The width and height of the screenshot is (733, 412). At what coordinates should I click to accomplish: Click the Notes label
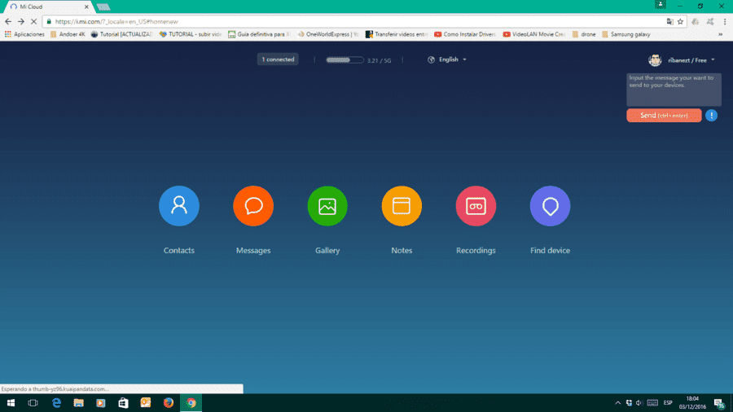point(402,251)
